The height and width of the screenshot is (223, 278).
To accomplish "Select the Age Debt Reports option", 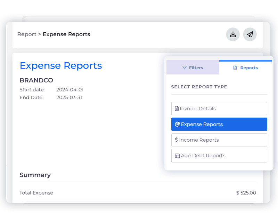I will point(219,156).
